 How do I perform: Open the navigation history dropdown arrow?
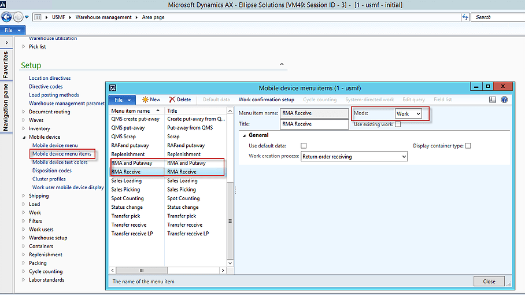[27, 17]
